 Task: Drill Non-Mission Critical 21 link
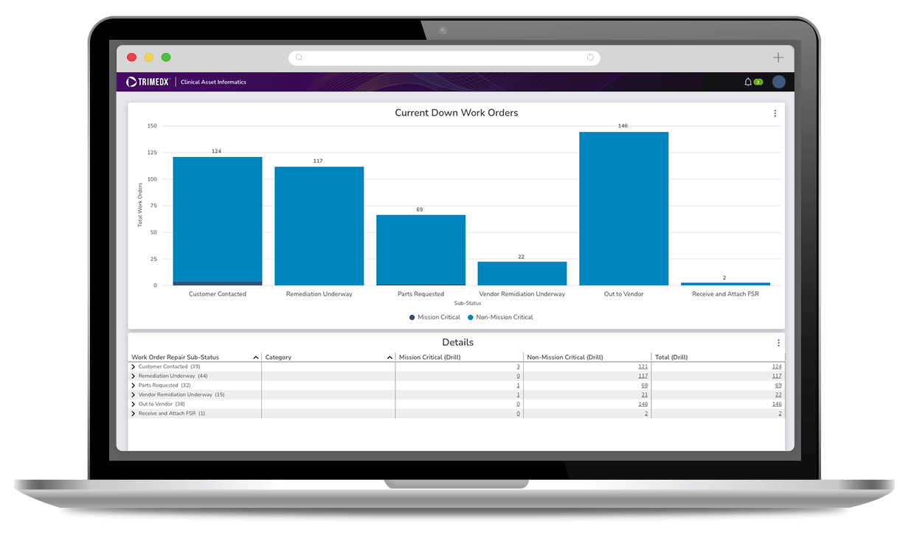645,395
